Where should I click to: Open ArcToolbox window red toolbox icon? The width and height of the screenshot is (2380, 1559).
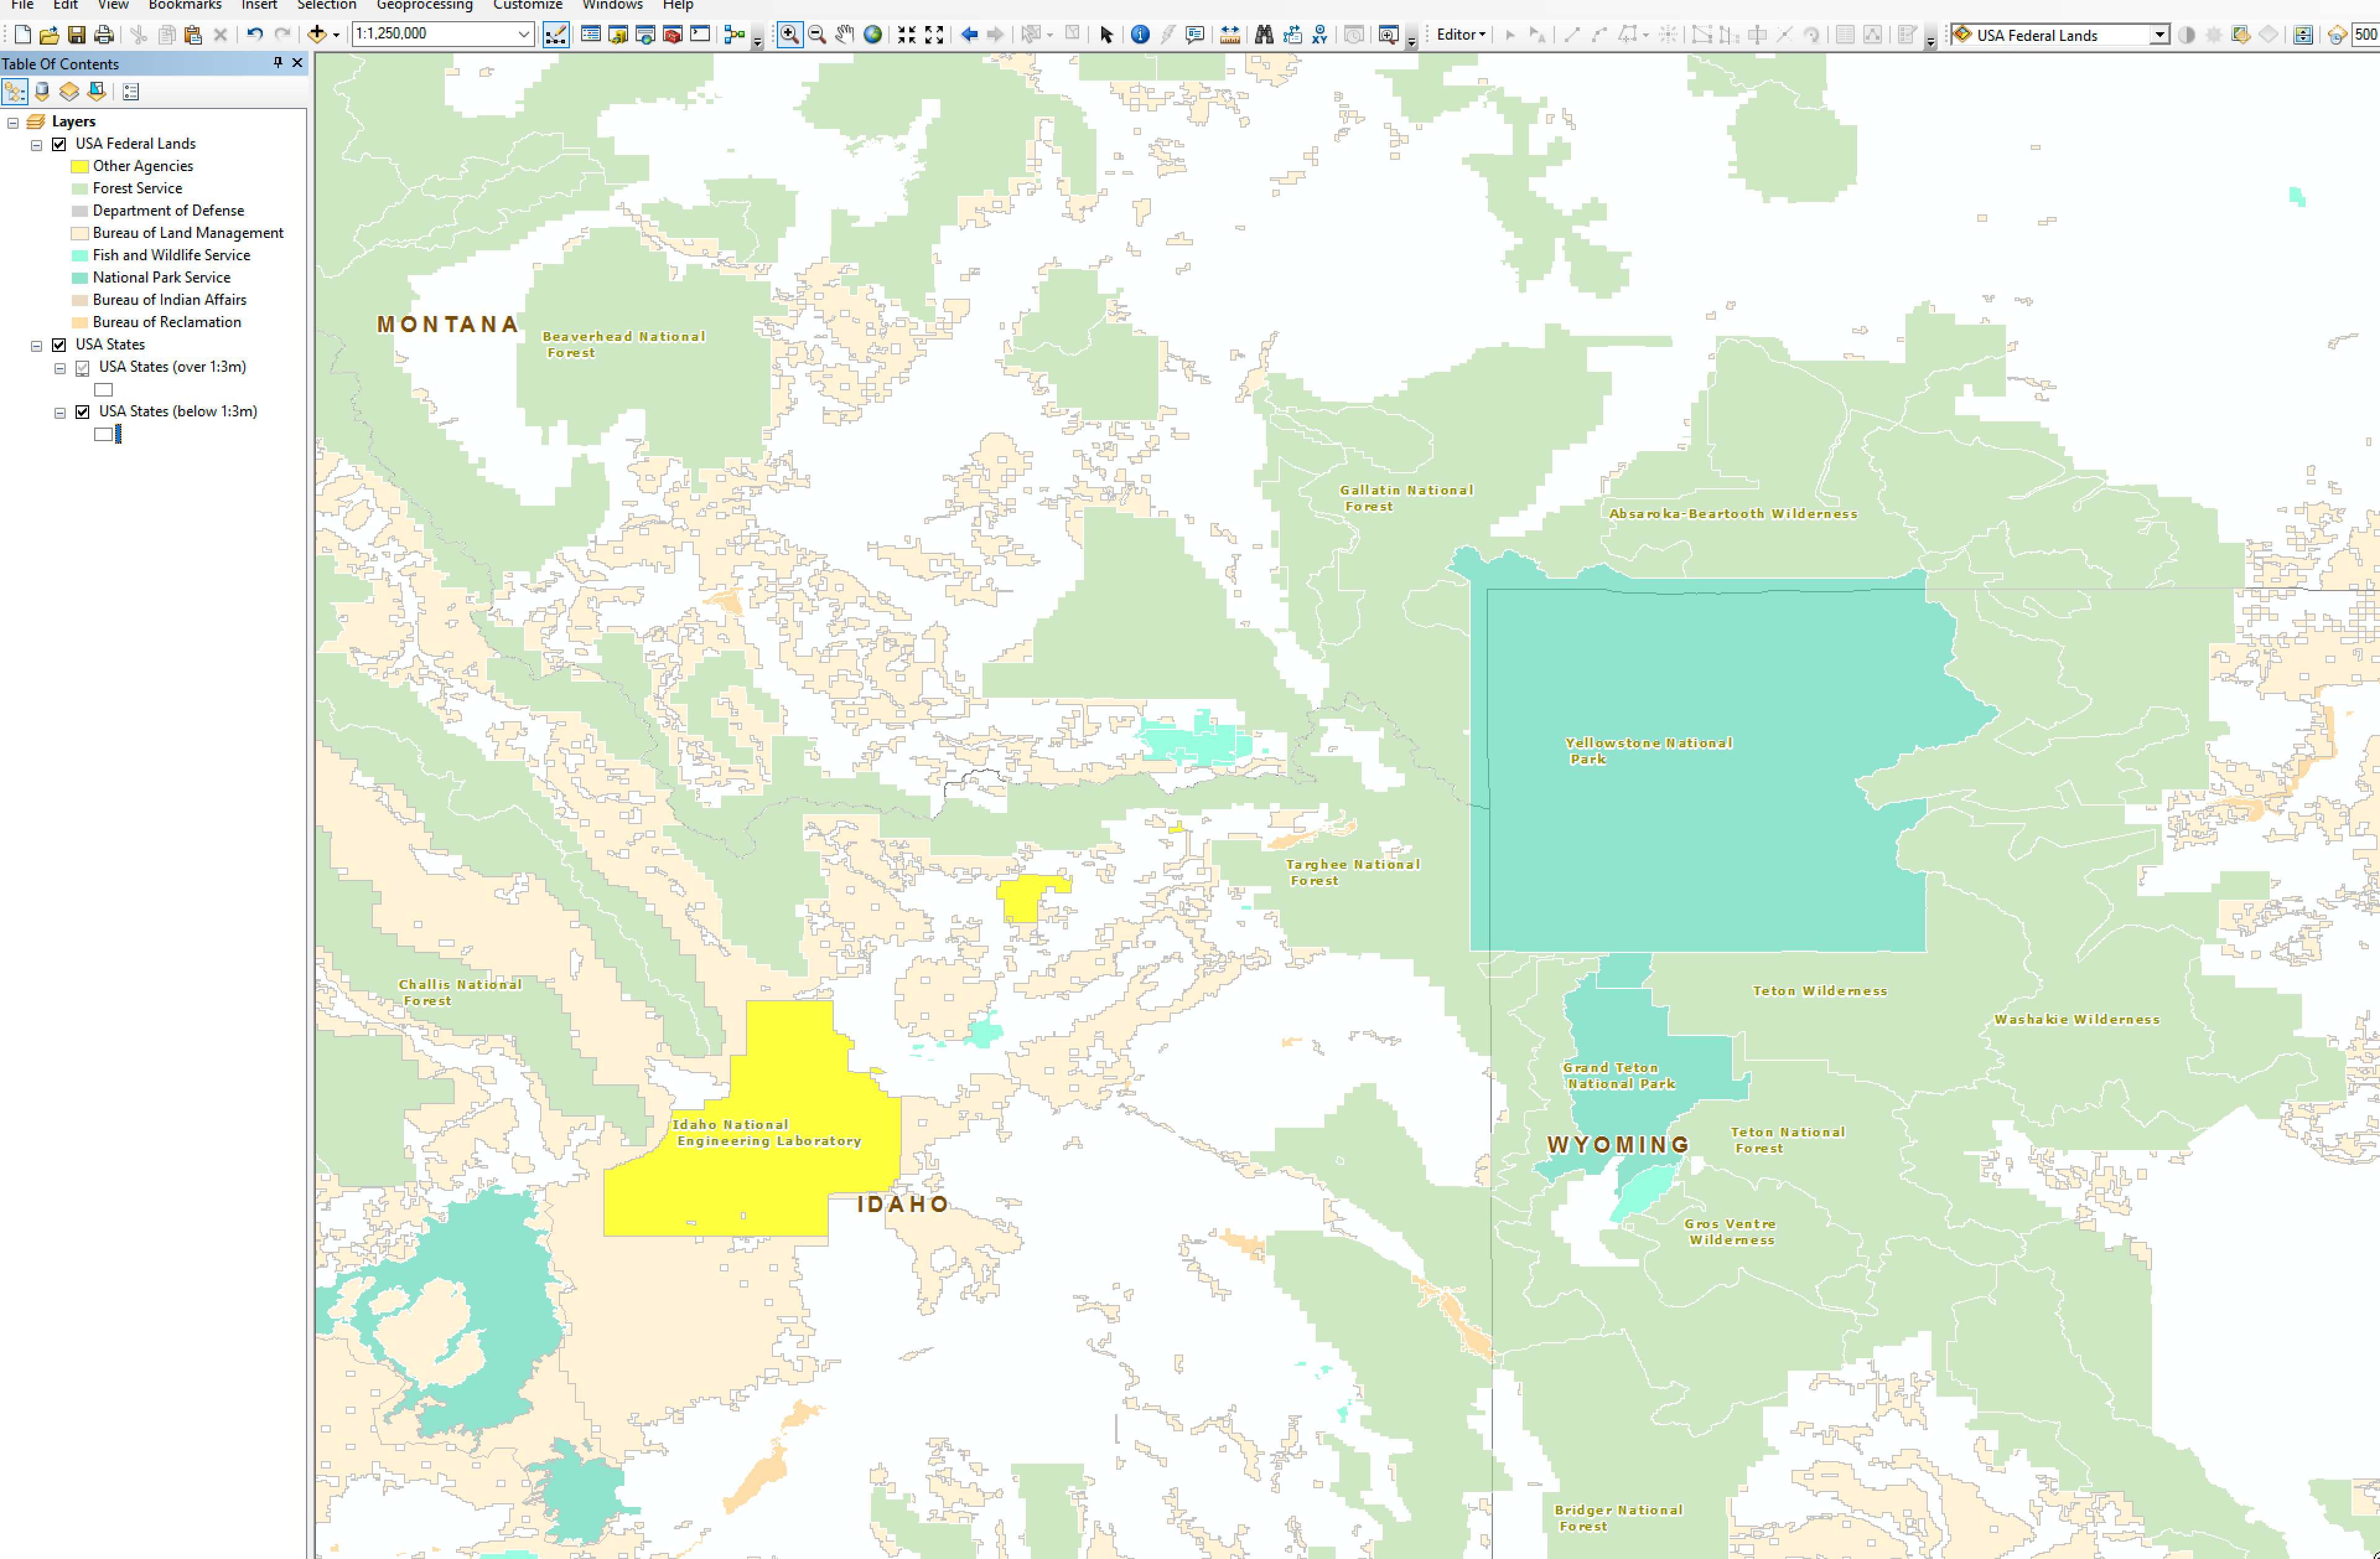[673, 35]
